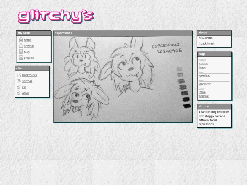Go to the artwork page
The width and height of the screenshot is (247, 185).
pos(29,46)
